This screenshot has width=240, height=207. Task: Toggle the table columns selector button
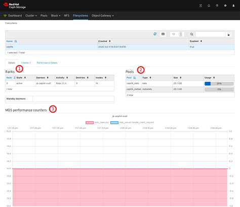point(163,34)
